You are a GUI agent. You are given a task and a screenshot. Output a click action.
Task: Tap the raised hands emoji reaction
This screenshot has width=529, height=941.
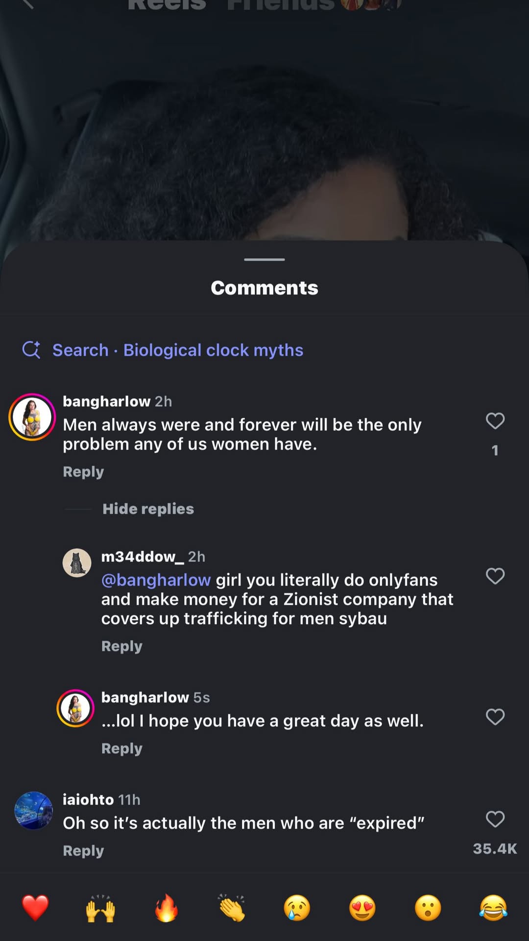pyautogui.click(x=100, y=908)
